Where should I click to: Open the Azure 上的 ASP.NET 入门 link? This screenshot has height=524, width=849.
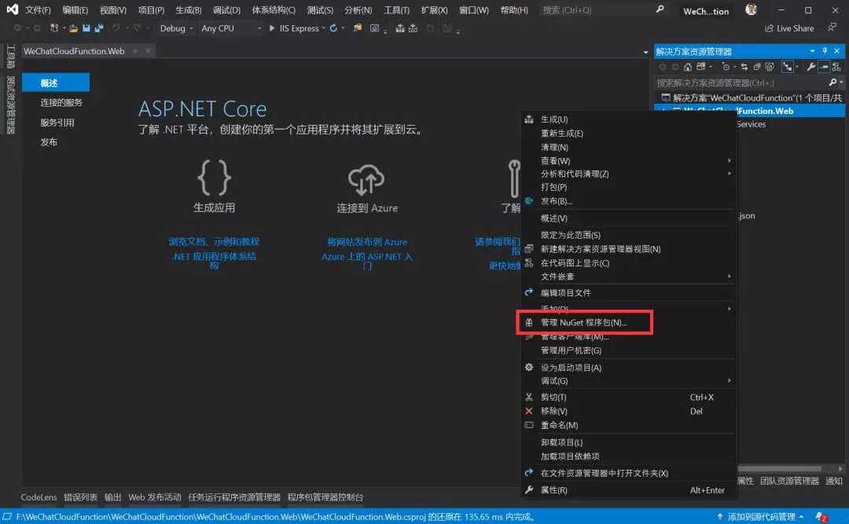pyautogui.click(x=367, y=261)
